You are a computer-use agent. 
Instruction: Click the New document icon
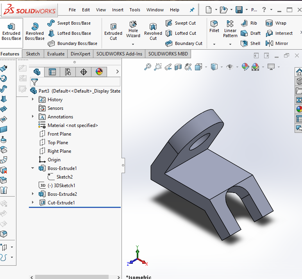point(209,10)
